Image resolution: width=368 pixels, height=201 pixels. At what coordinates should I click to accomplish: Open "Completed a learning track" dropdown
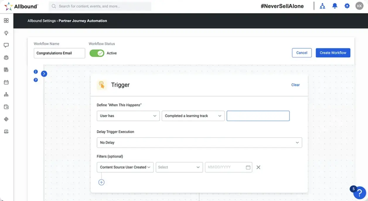point(193,116)
